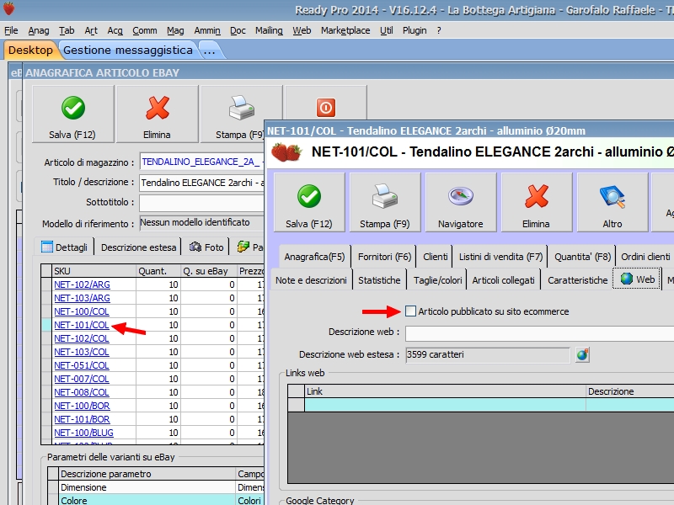Click Elimina in the eBay anagrafica toolbar
This screenshot has width=674, height=505.
(157, 116)
